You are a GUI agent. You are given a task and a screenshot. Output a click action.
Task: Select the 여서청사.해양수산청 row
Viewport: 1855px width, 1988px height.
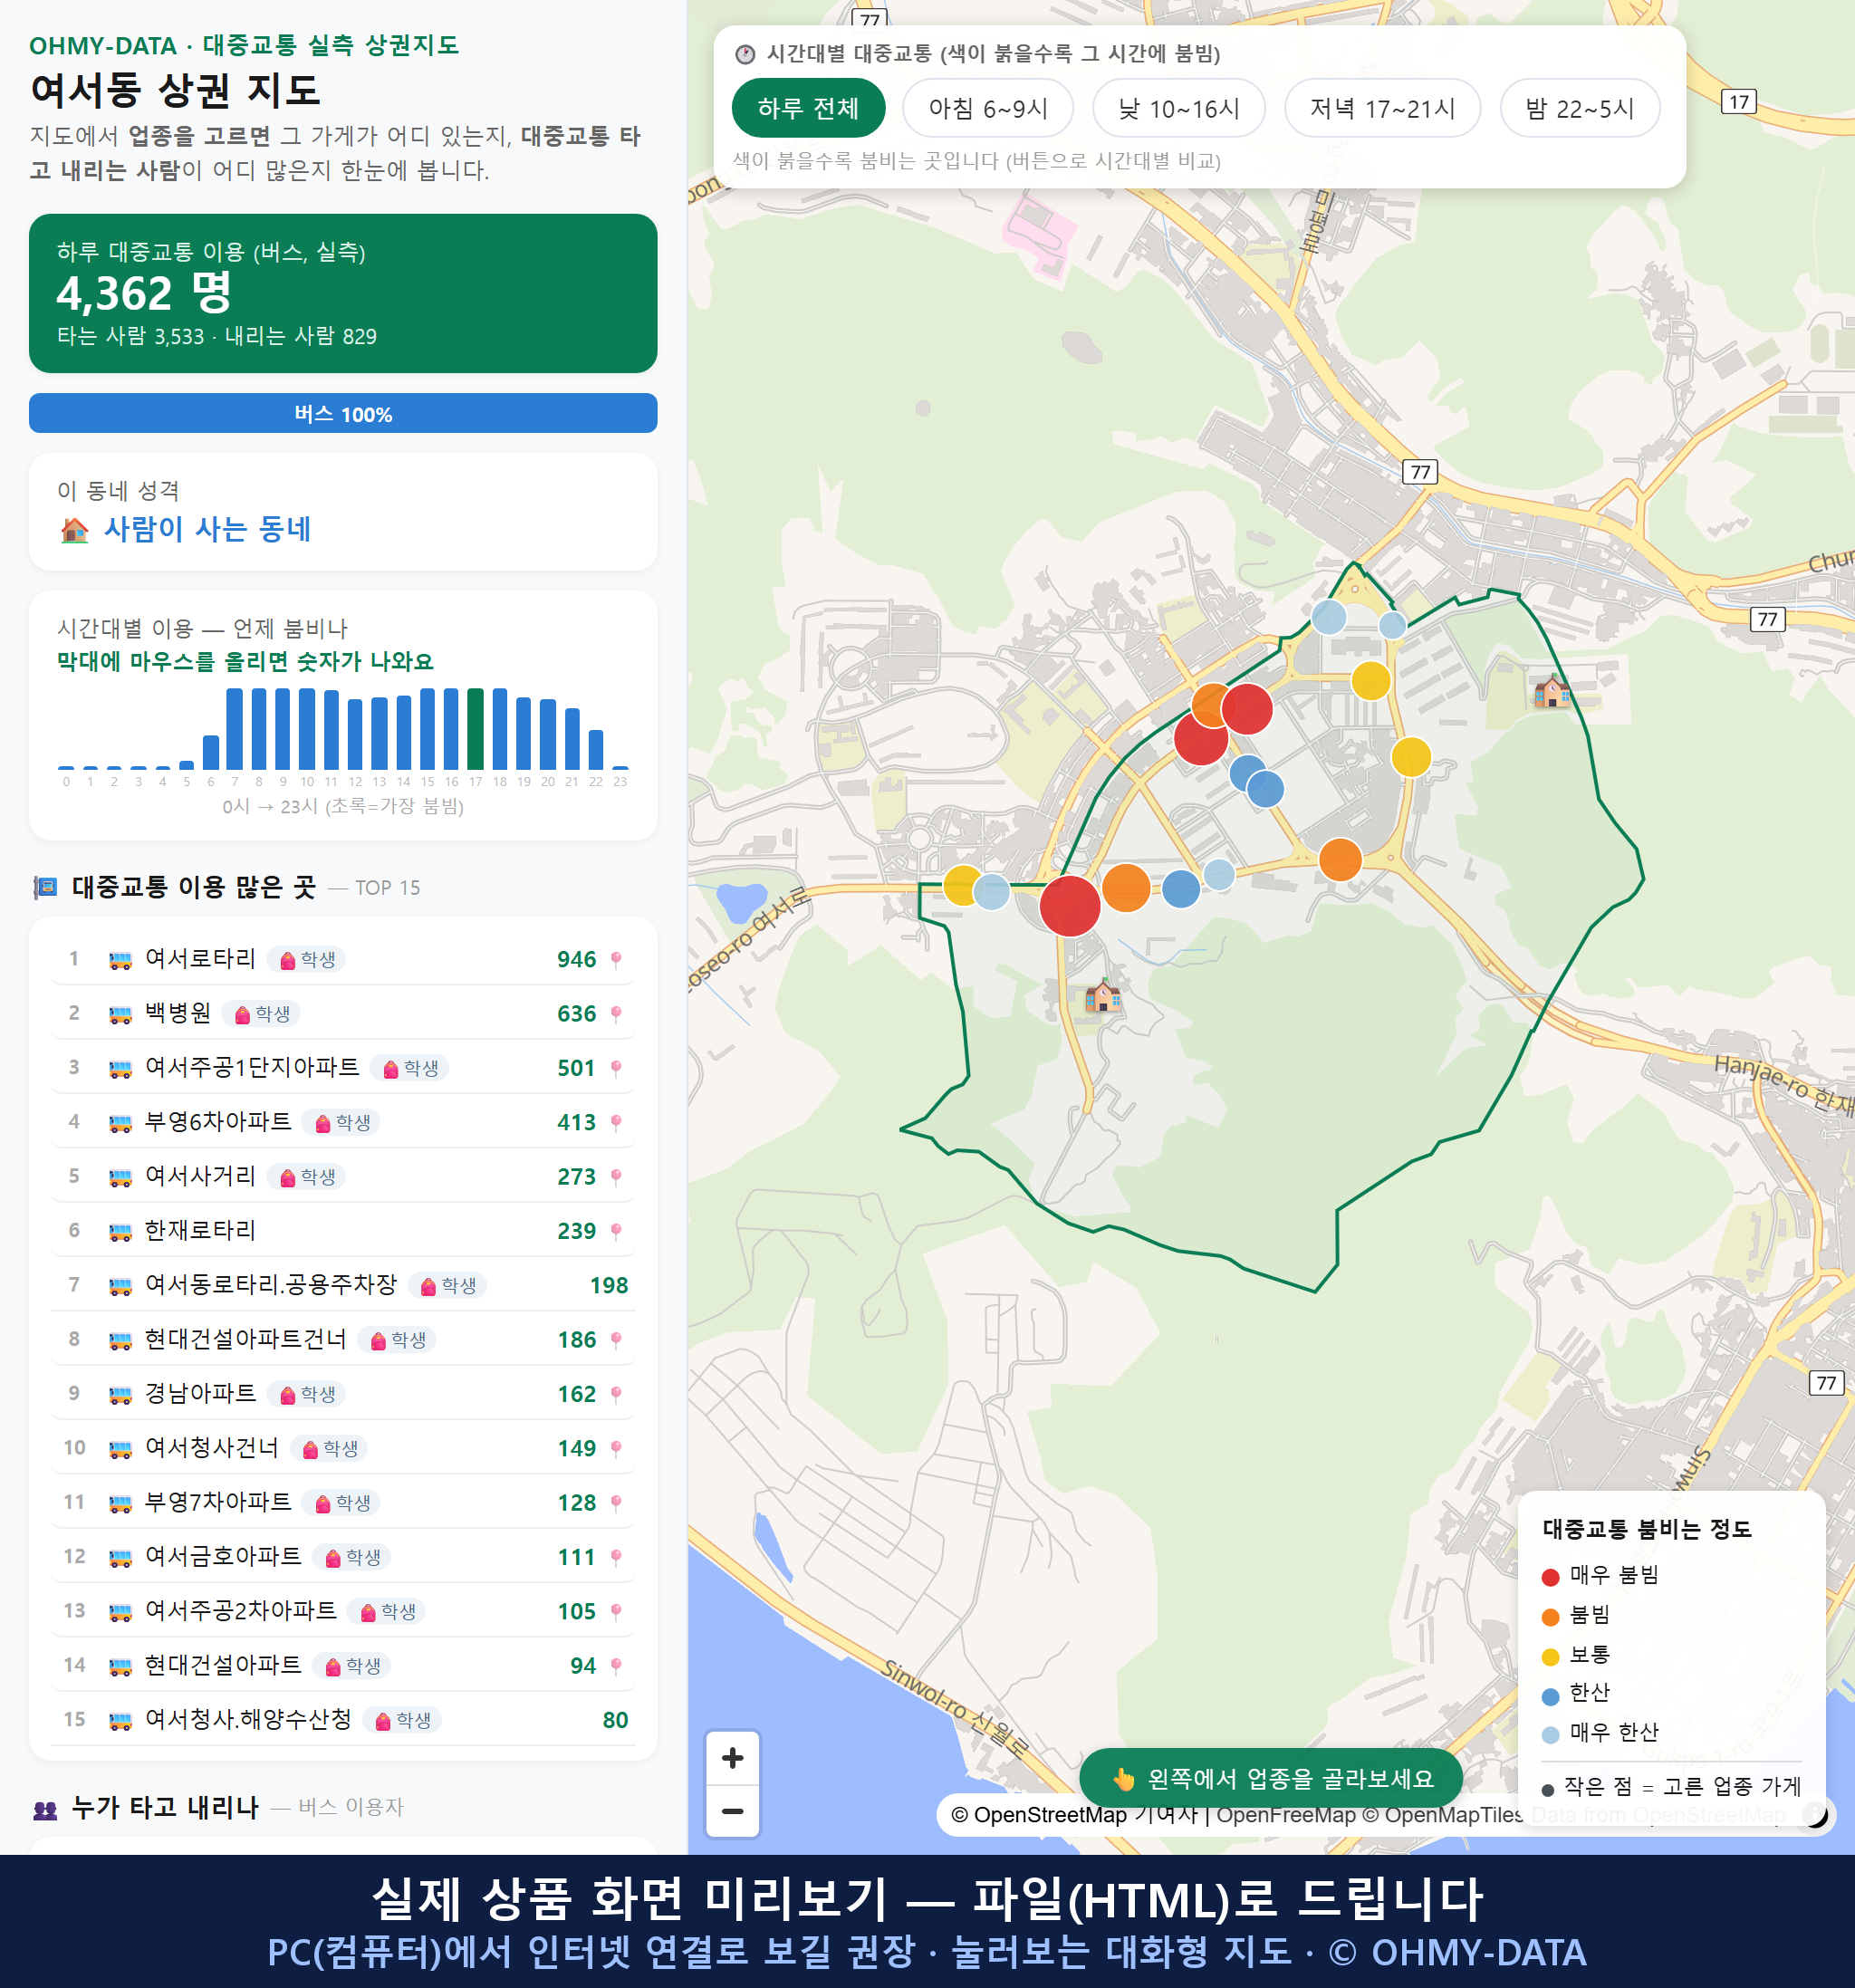343,1720
